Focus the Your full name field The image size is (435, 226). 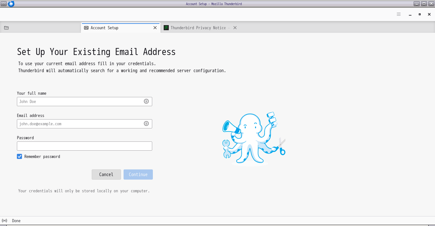pos(84,101)
